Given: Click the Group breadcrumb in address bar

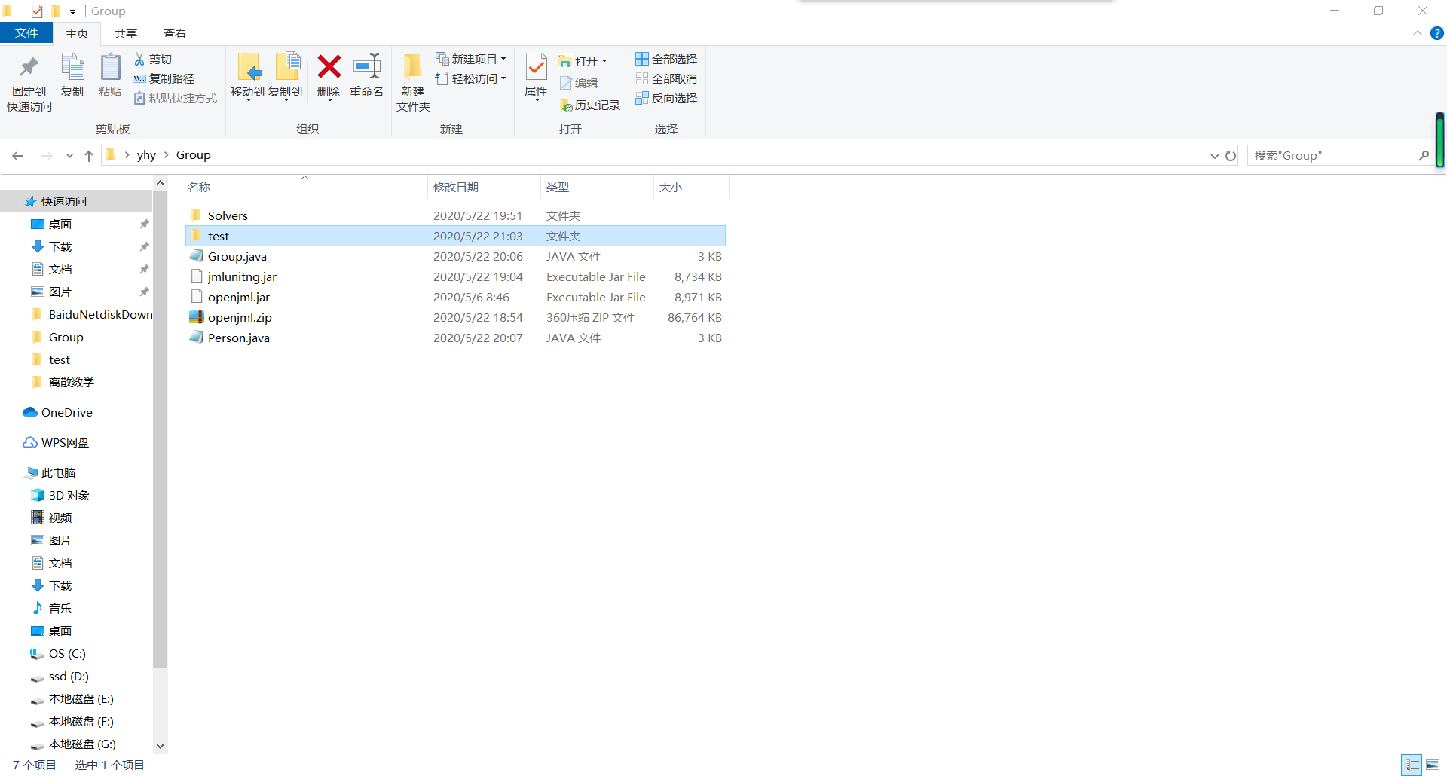Looking at the screenshot, I should (x=194, y=155).
